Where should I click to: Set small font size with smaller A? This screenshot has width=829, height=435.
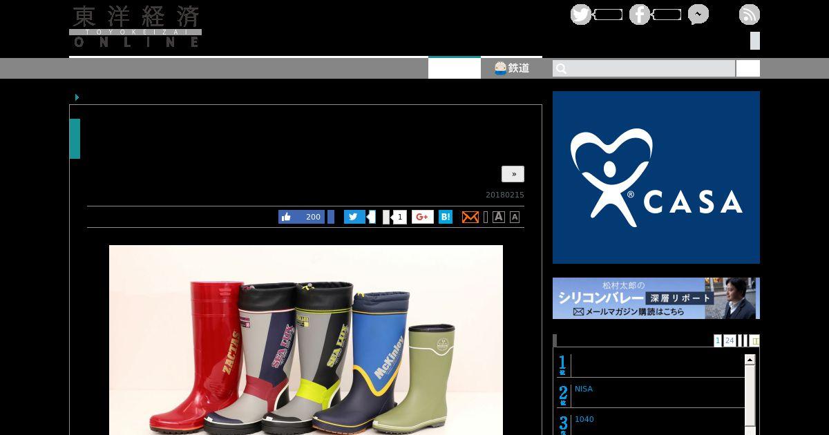[515, 217]
